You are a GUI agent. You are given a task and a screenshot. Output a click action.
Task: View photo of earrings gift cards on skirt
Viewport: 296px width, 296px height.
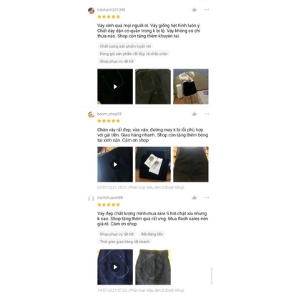pos(153,164)
